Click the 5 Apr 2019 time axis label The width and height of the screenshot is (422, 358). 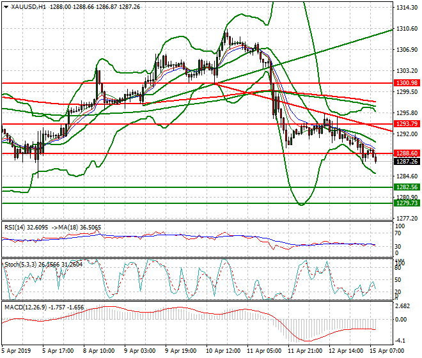tap(16, 351)
